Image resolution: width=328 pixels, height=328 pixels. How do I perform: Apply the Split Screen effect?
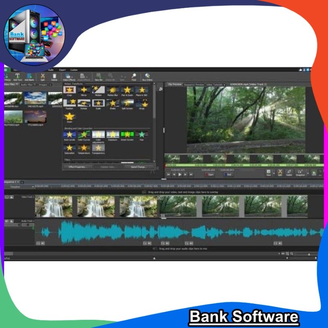pos(127,105)
